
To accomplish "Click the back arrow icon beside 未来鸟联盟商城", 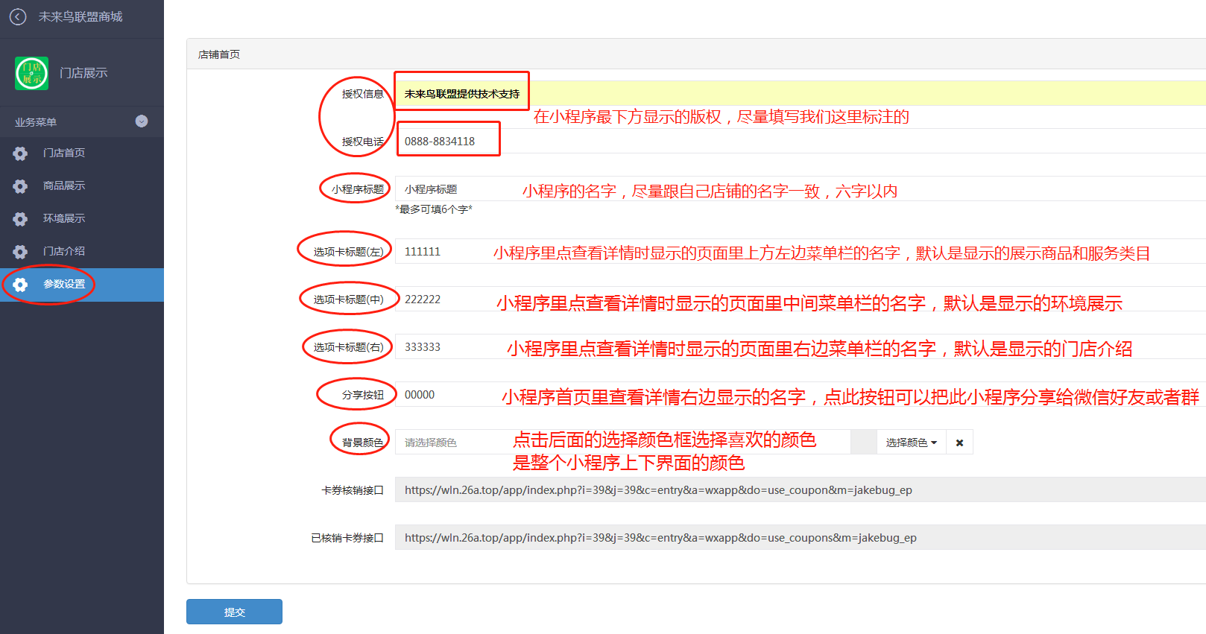I will click(18, 16).
